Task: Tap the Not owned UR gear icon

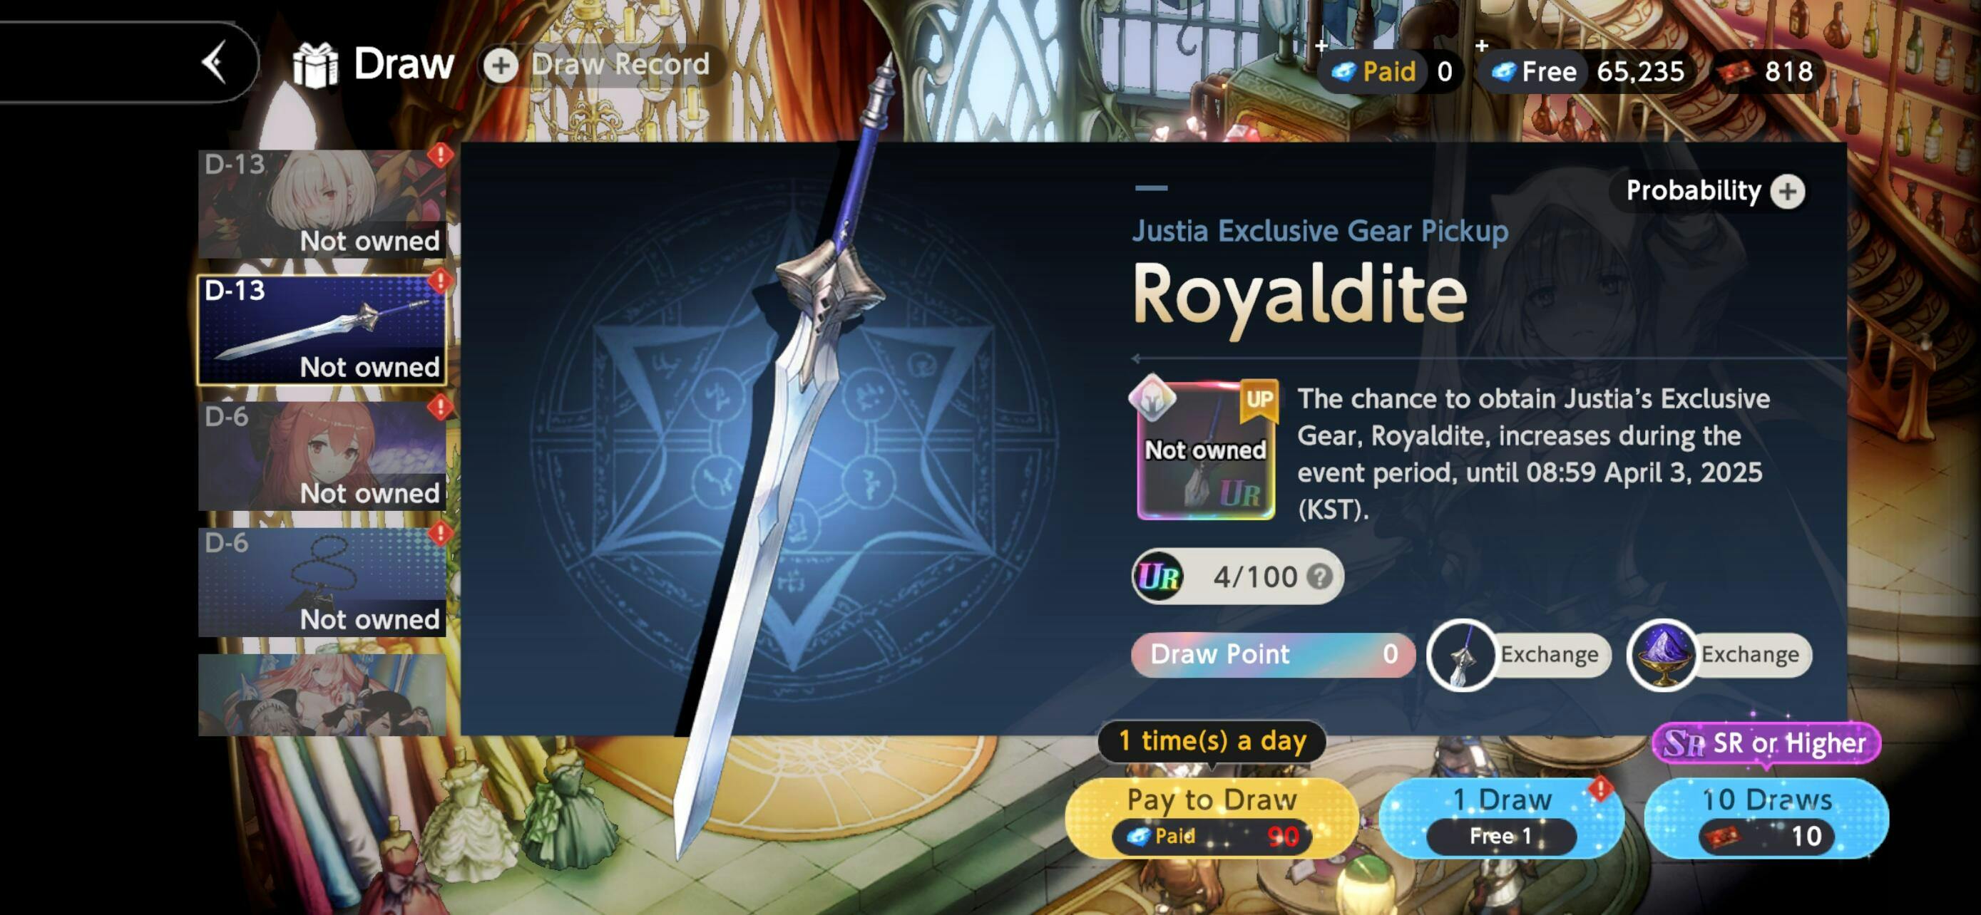Action: point(1205,450)
